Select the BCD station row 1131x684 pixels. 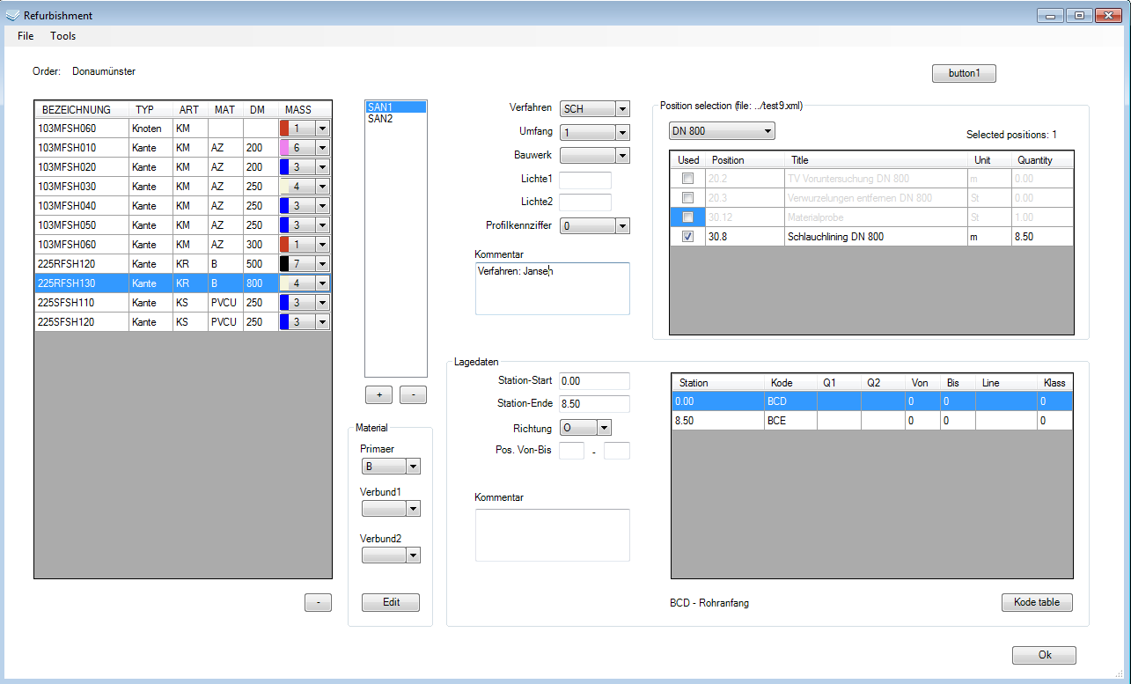pyautogui.click(x=872, y=401)
